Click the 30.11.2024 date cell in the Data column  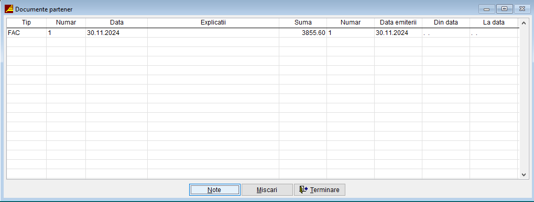116,33
